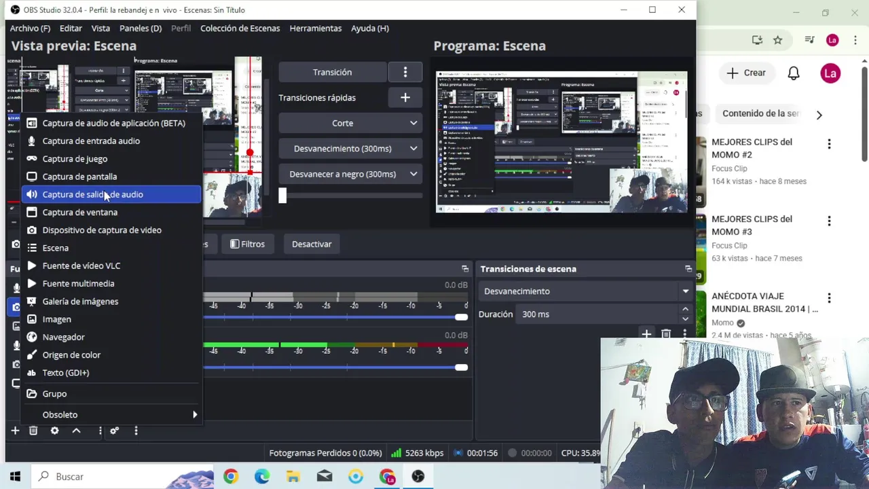Viewport: 869px width, 489px height.
Task: Add an Escena source
Action: click(111, 248)
